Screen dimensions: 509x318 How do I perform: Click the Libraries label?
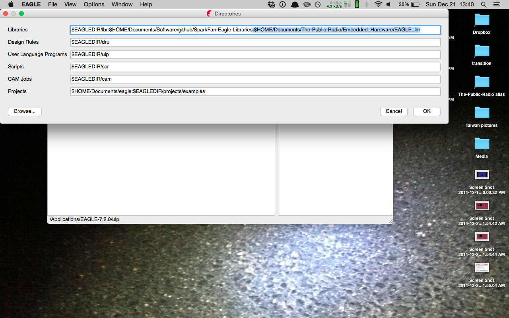pyautogui.click(x=18, y=30)
